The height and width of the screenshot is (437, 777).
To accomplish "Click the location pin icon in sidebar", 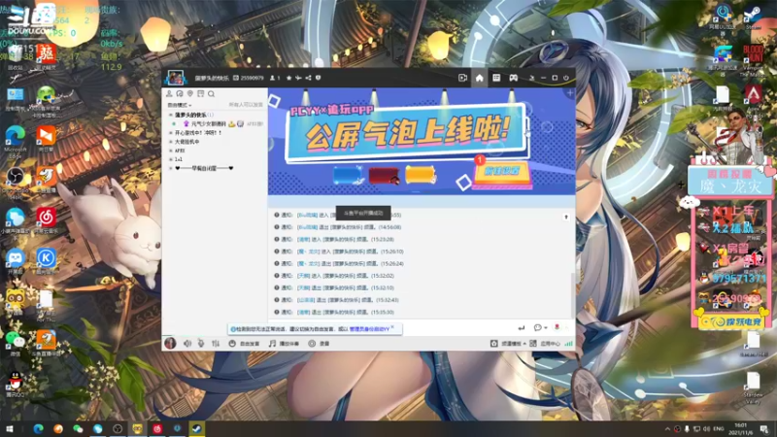I will pos(190,93).
